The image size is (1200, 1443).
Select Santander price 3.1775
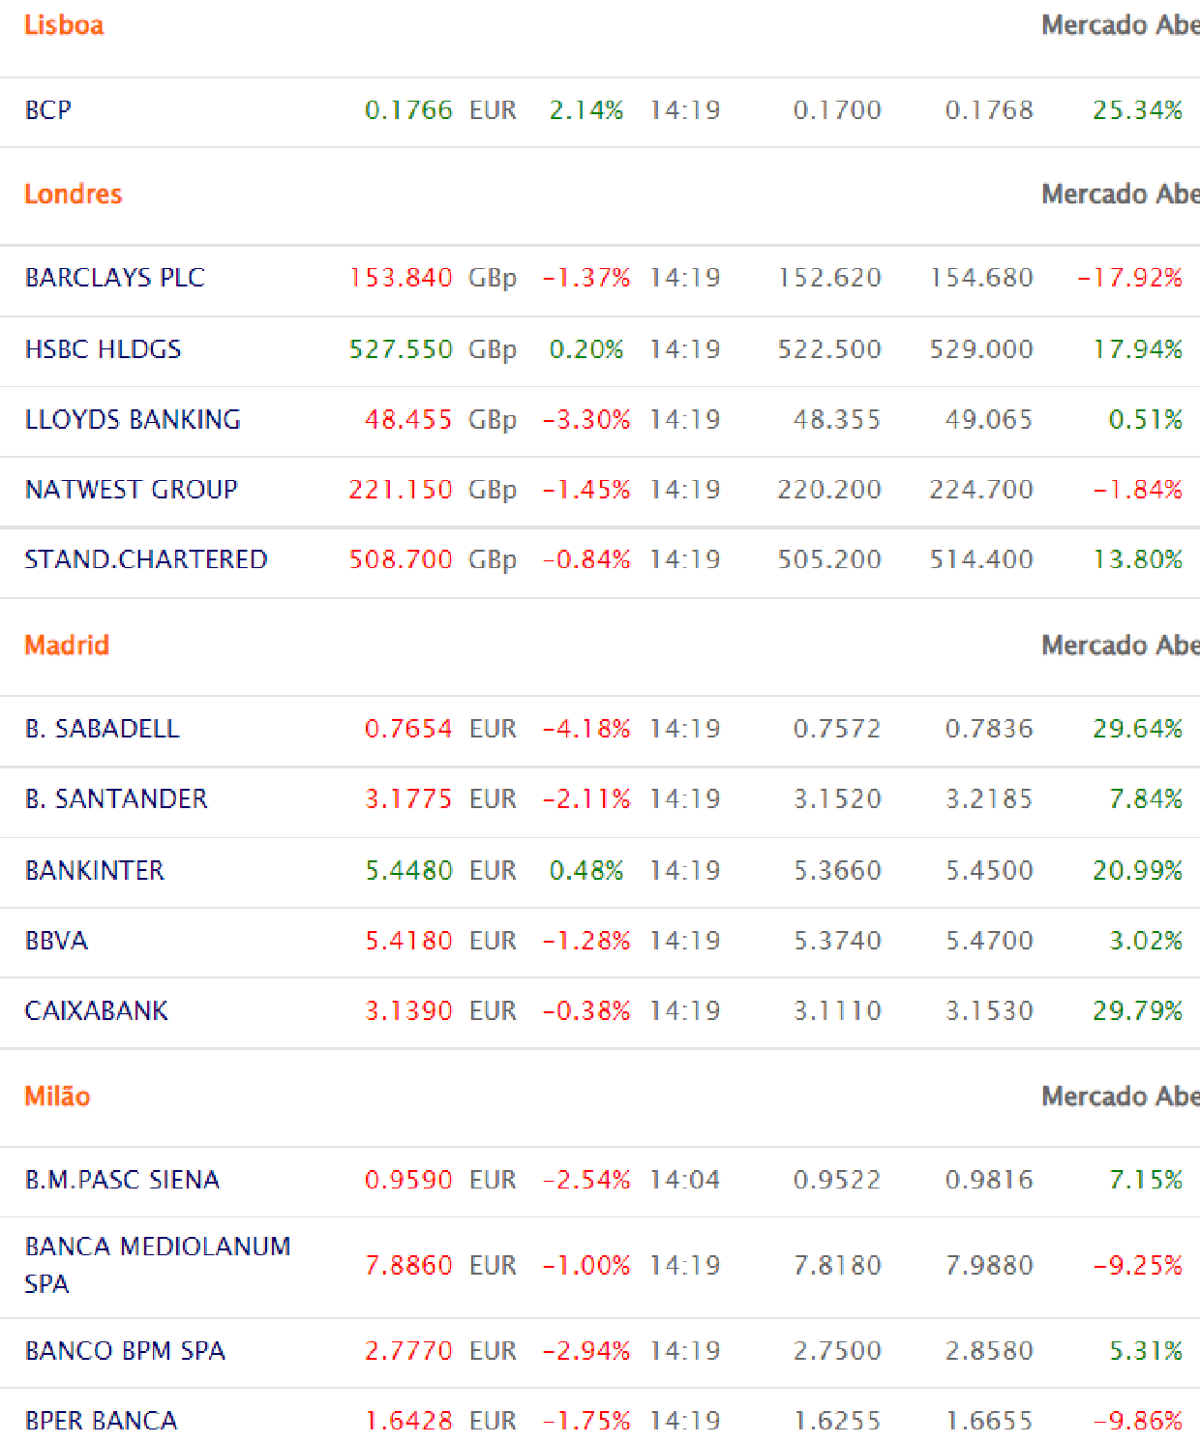(408, 799)
